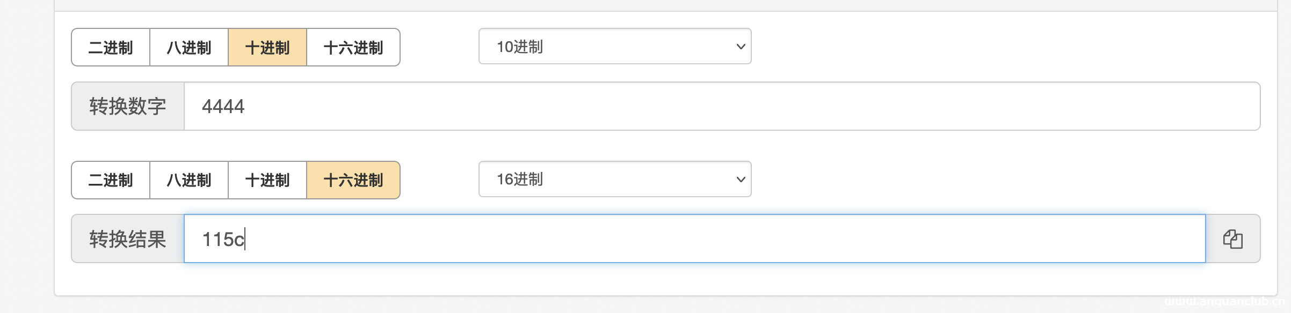The image size is (1291, 313).
Task: Click chevron arrow of 10进制 select
Action: pos(741,47)
